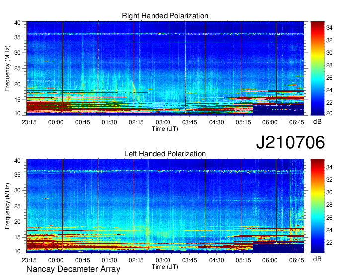
Task: Click the 04:30 time tick on Right Handed plot
Action: pyautogui.click(x=216, y=122)
